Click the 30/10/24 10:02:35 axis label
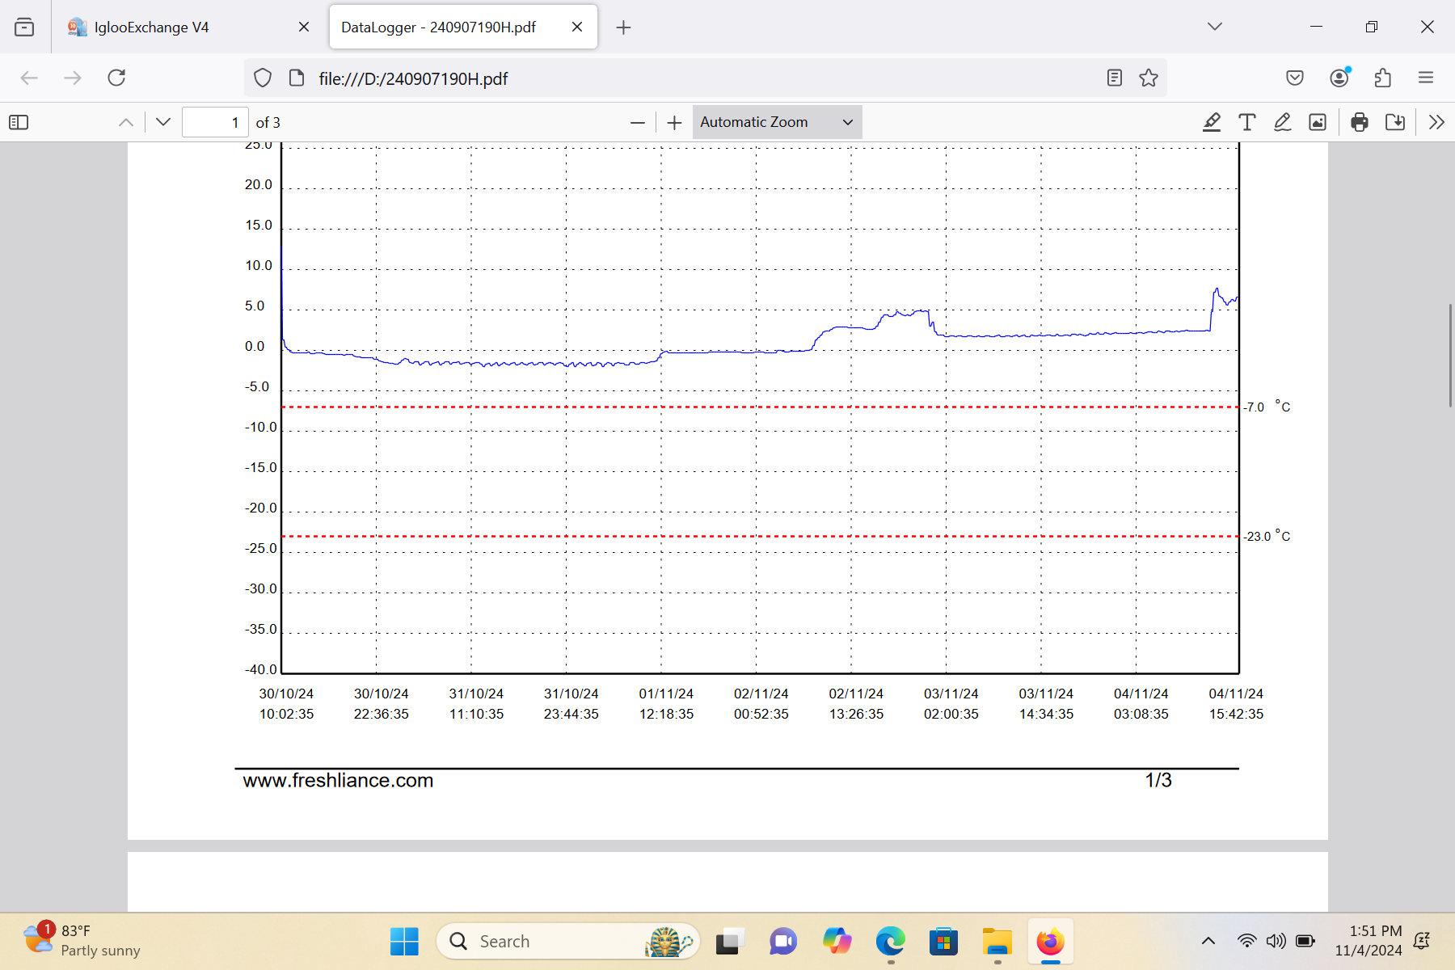This screenshot has width=1455, height=970. [286, 704]
